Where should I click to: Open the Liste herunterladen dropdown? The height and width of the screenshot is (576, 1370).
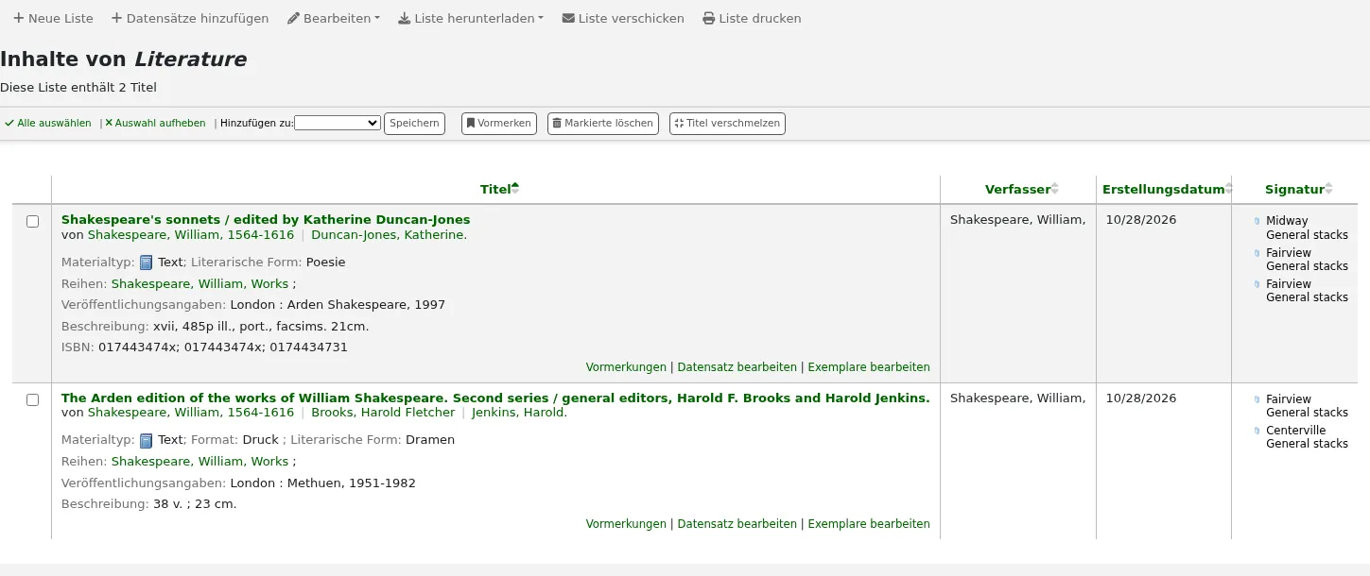[471, 18]
